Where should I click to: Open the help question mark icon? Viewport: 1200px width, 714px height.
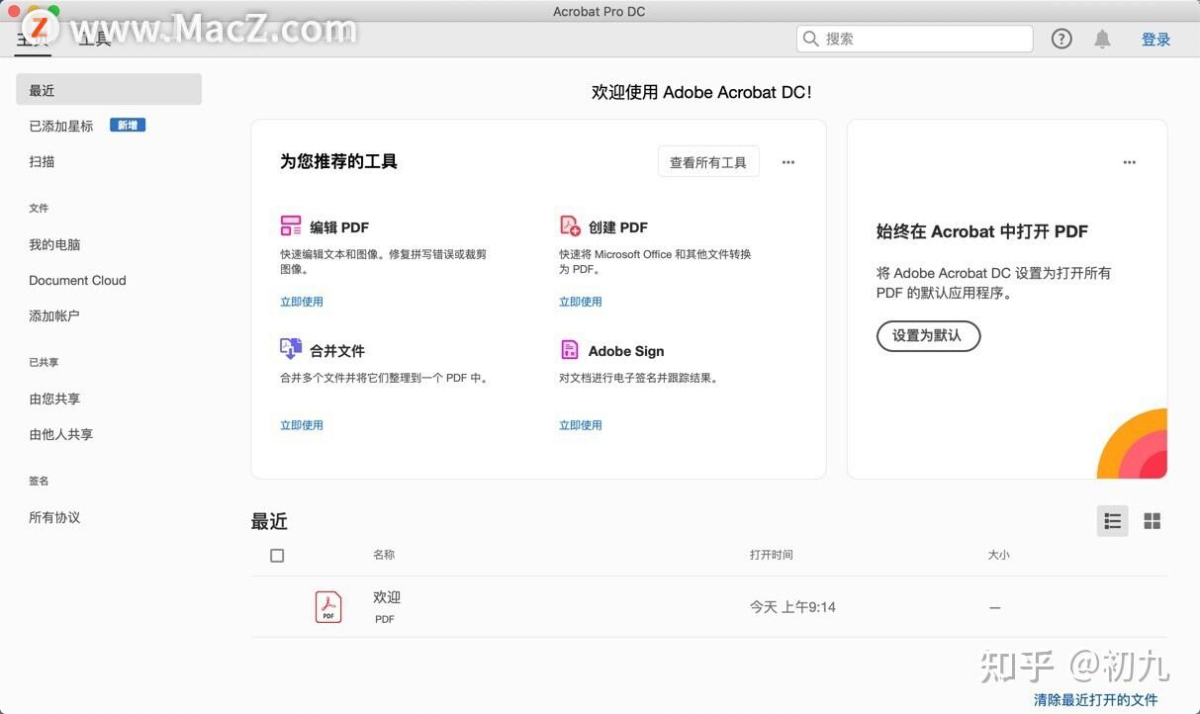pyautogui.click(x=1062, y=39)
